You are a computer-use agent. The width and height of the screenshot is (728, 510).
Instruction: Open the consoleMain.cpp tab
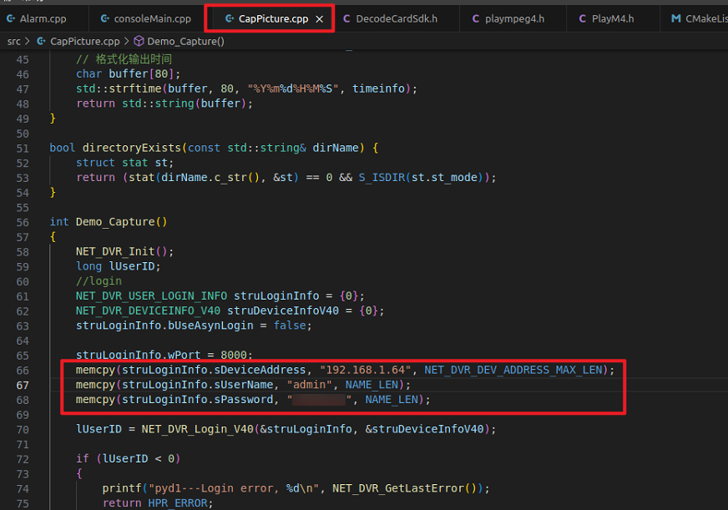tap(145, 18)
